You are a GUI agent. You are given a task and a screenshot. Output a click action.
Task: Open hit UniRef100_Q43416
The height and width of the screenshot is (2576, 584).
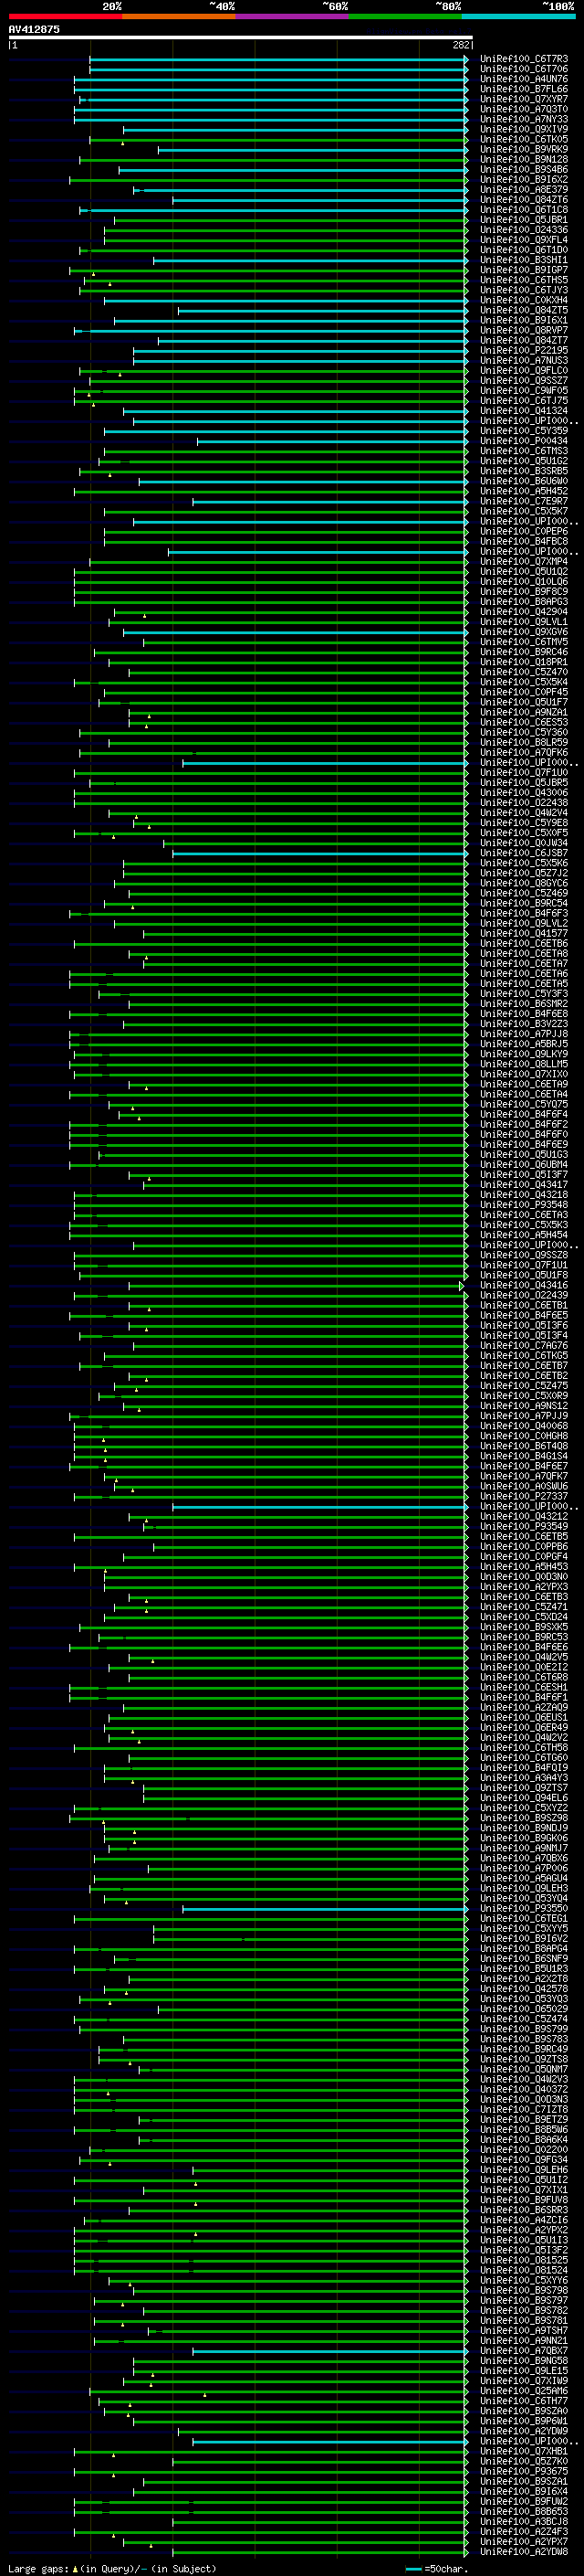point(524,1285)
